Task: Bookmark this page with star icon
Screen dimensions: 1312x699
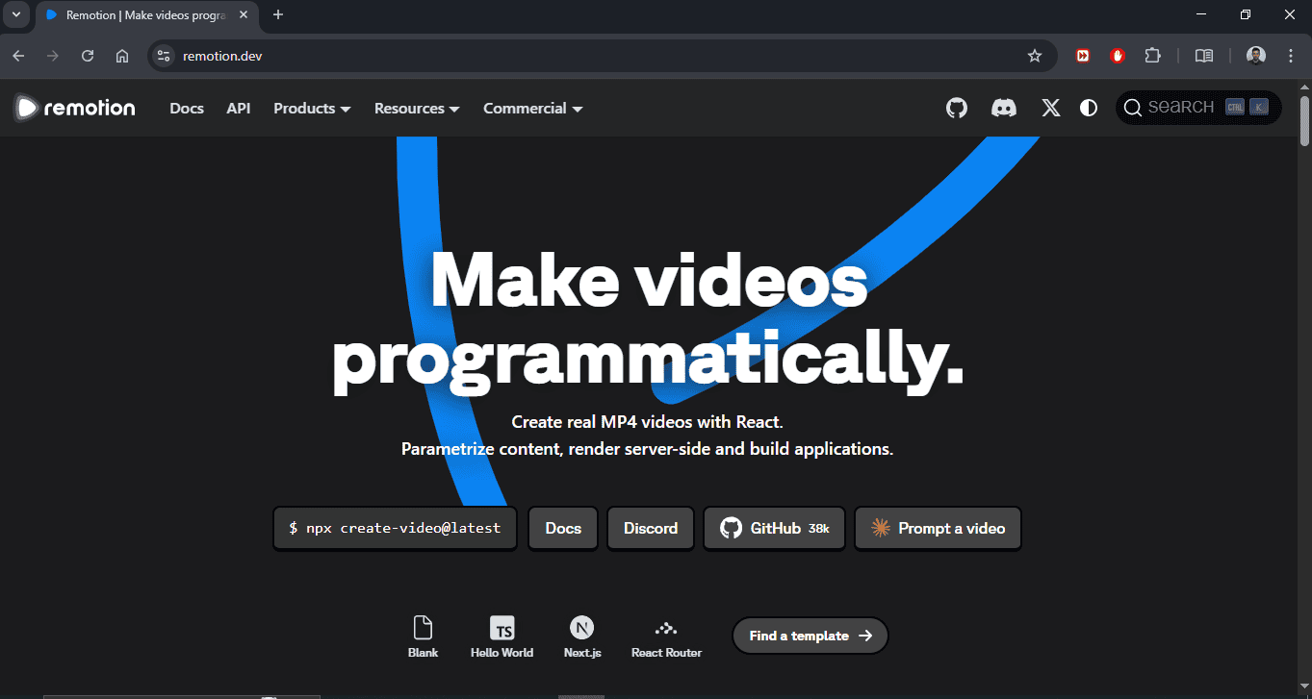Action: 1035,56
